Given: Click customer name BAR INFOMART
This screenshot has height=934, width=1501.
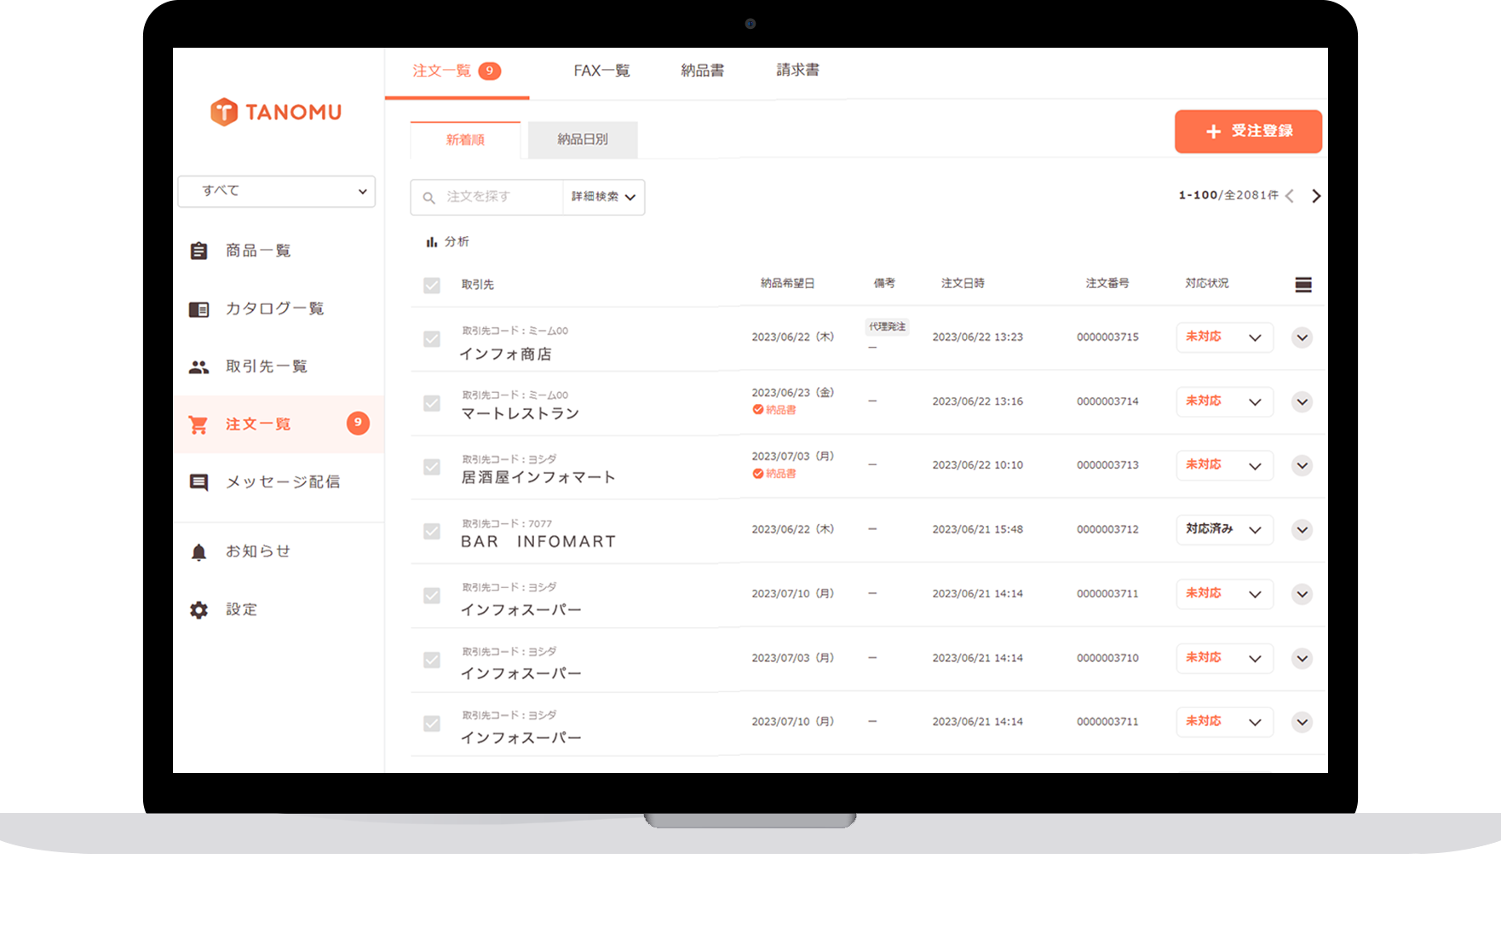Looking at the screenshot, I should click(538, 542).
